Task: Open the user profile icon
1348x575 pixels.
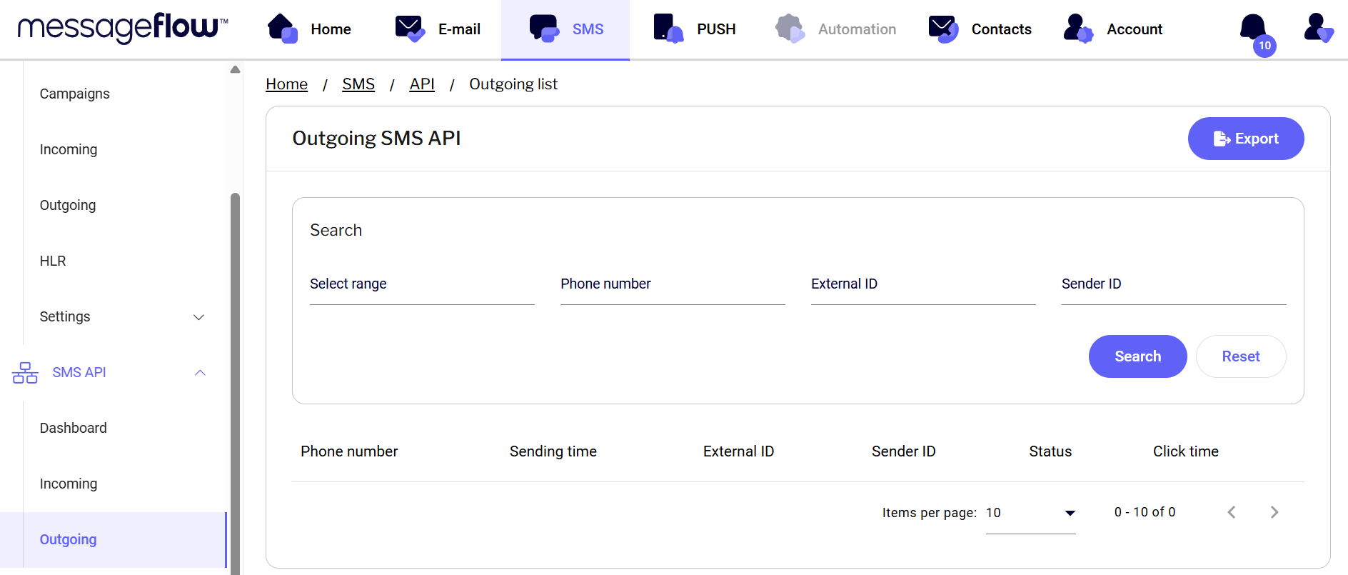Action: [1317, 29]
